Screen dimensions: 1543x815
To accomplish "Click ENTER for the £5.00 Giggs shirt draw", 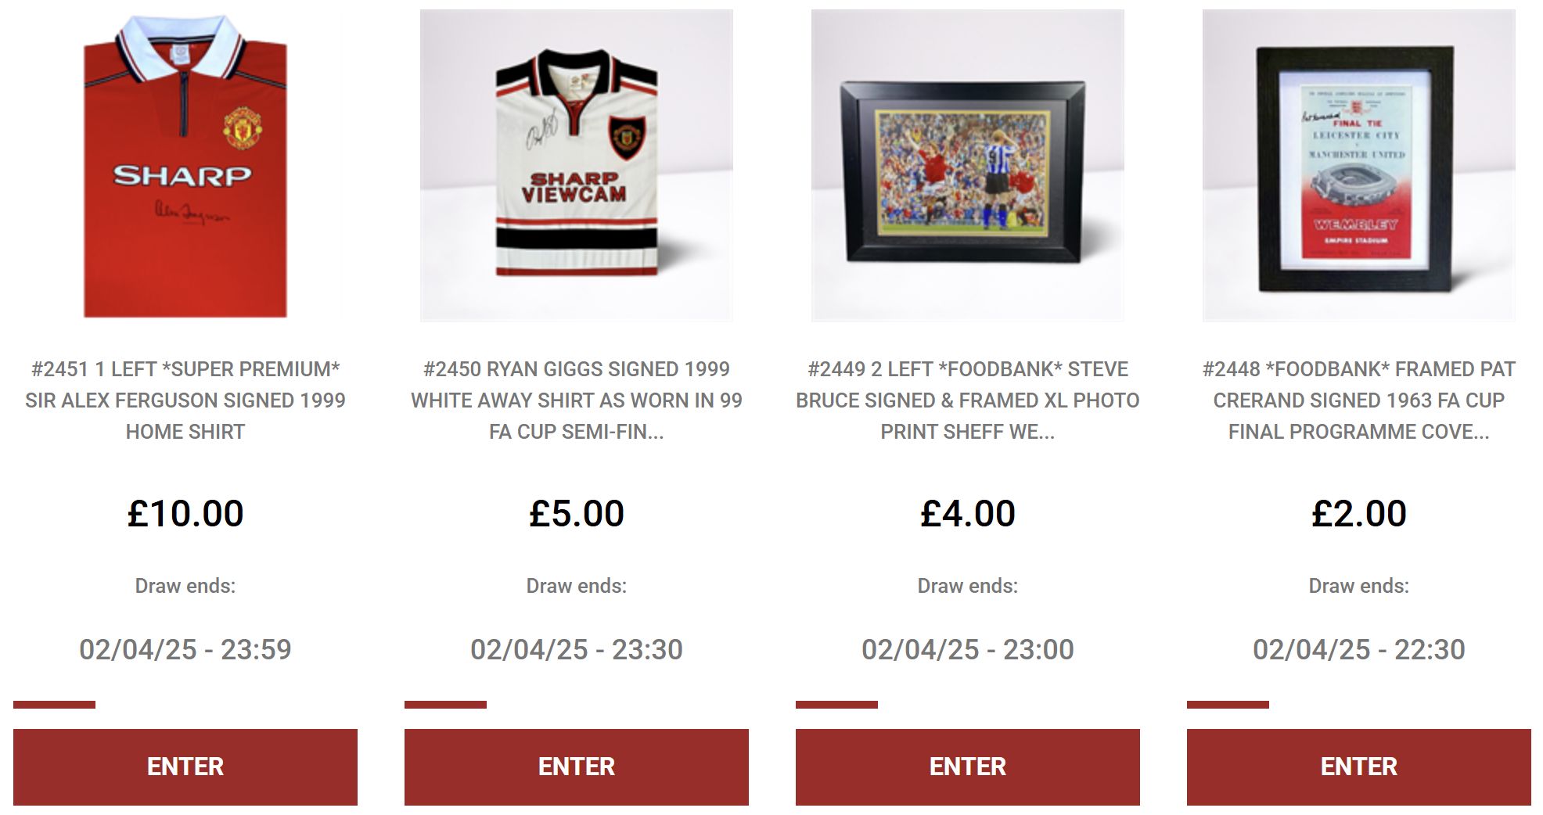I will tap(577, 767).
